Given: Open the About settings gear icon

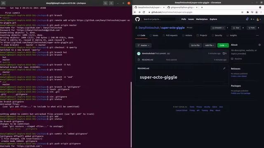Looking at the screenshot, I should [259, 45].
